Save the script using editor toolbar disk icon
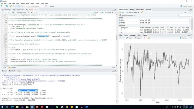The width and height of the screenshot is (194, 109). tap(13, 12)
